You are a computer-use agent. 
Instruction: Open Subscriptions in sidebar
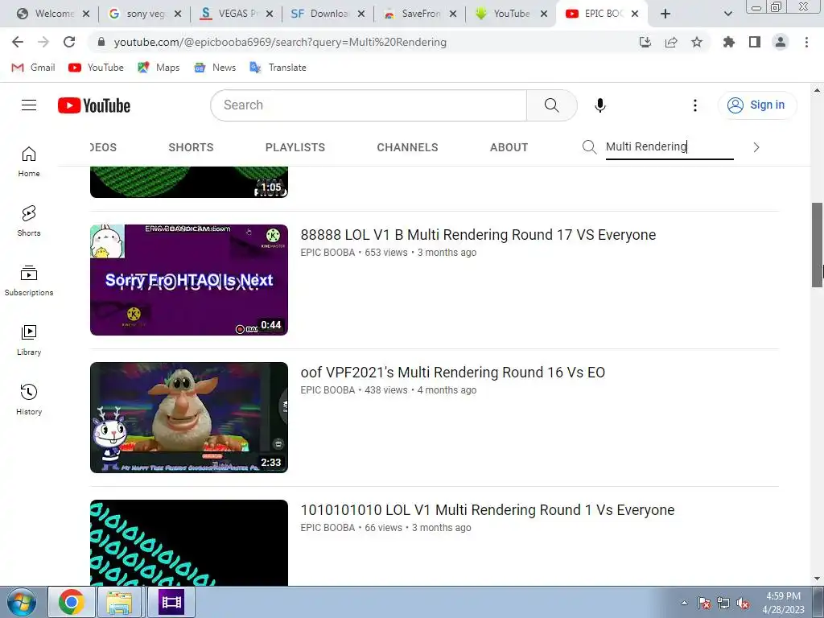29,281
